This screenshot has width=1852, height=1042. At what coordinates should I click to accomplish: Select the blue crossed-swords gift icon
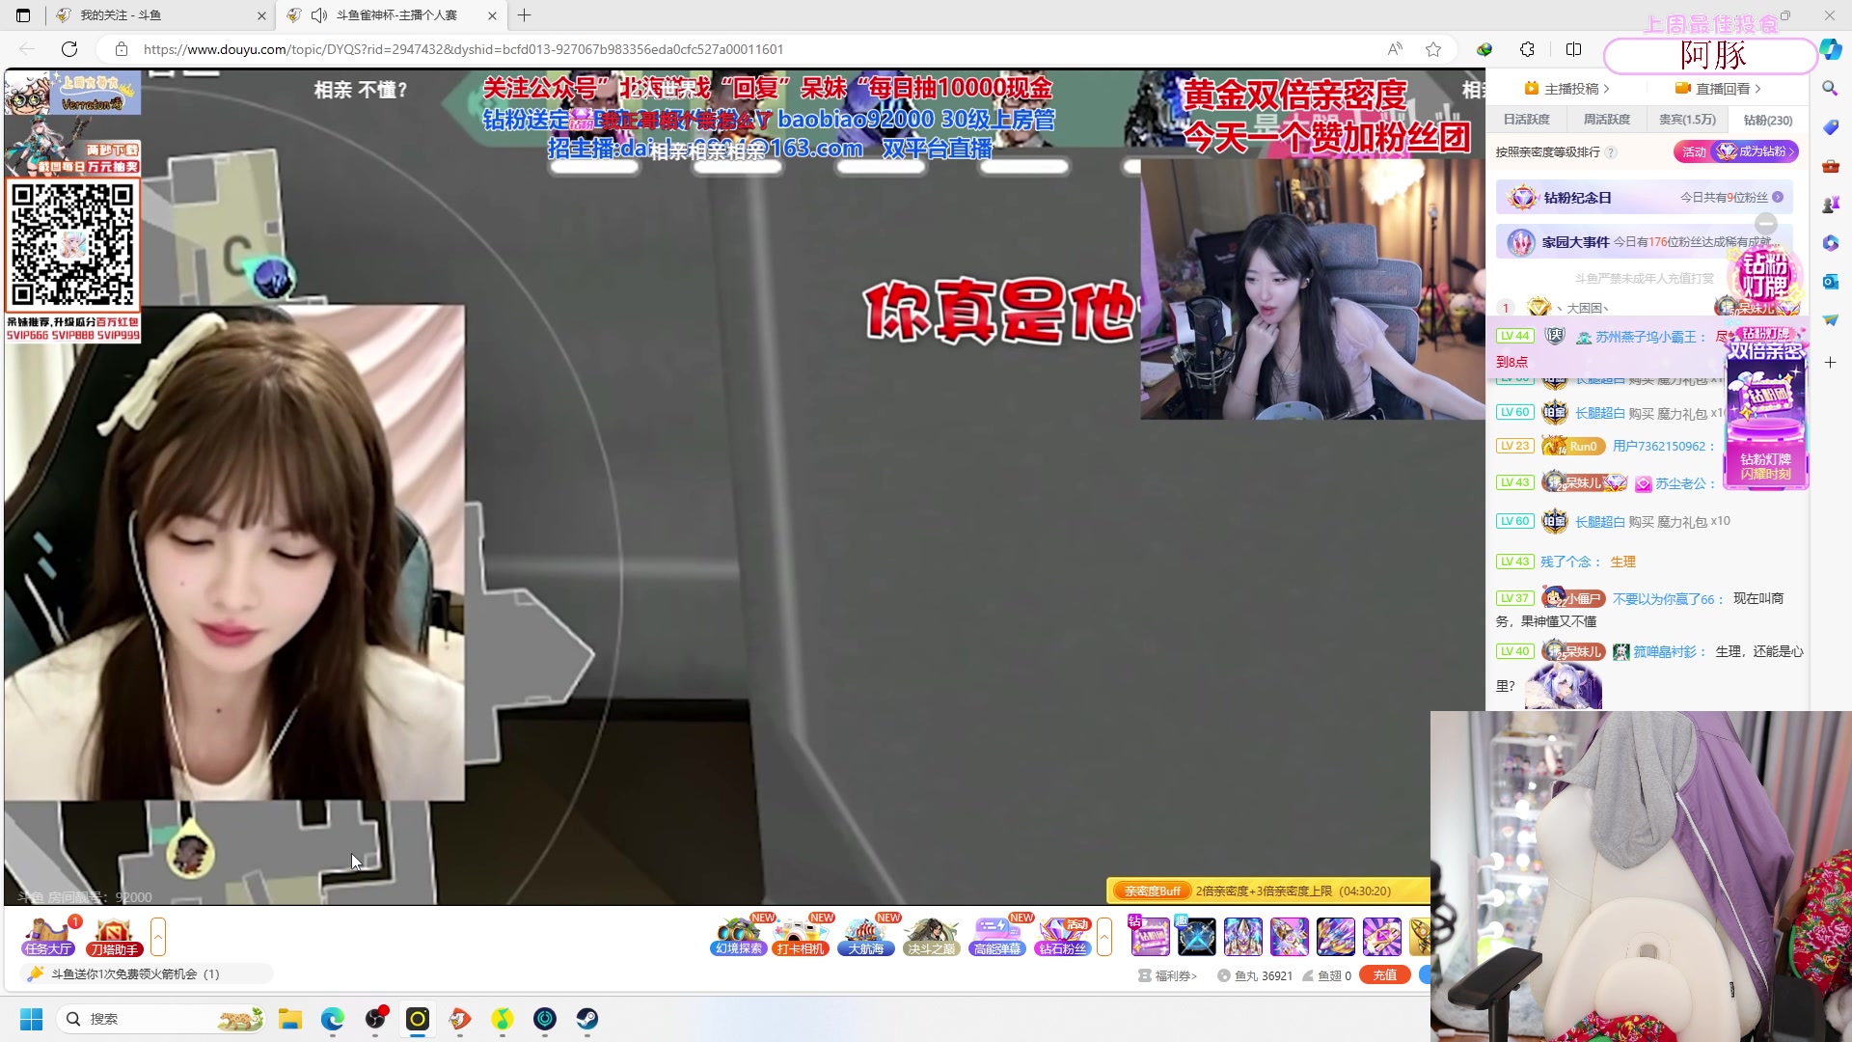(1197, 937)
